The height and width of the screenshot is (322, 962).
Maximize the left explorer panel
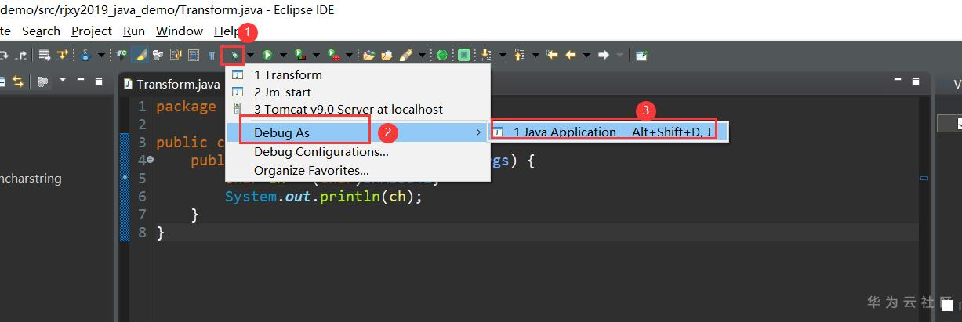click(x=99, y=81)
